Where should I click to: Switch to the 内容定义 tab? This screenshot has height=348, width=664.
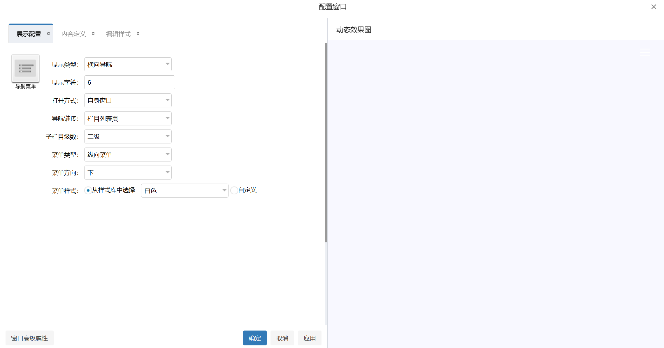(x=73, y=33)
